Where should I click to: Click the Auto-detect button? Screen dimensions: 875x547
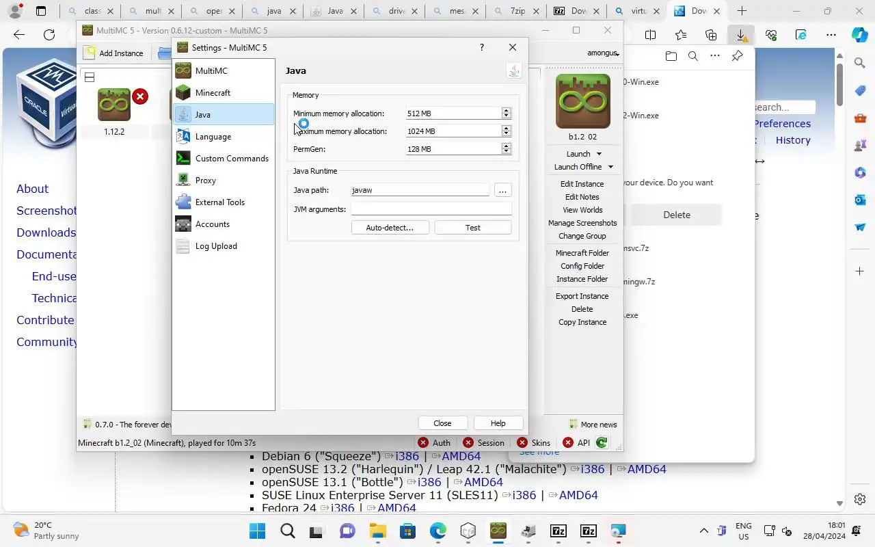tap(390, 228)
